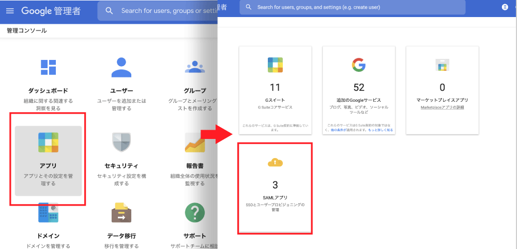
Task: Open the SAMLアプリ card showing 3
Action: click(x=275, y=188)
